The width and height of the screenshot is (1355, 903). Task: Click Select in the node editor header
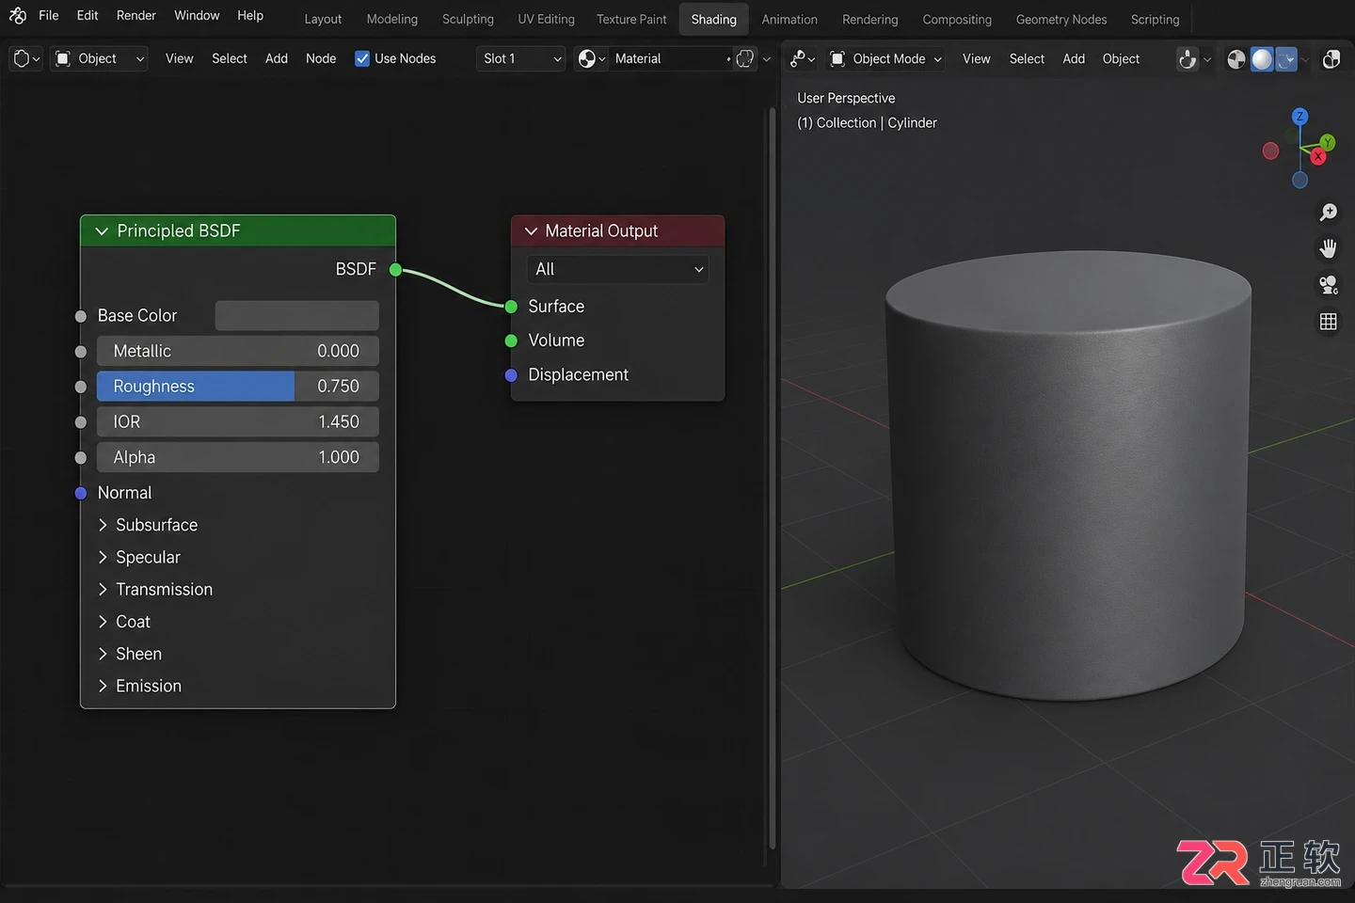point(230,58)
